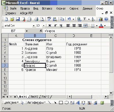Select the cell containing Владимир
114x112 pixels.
pos(56,57)
